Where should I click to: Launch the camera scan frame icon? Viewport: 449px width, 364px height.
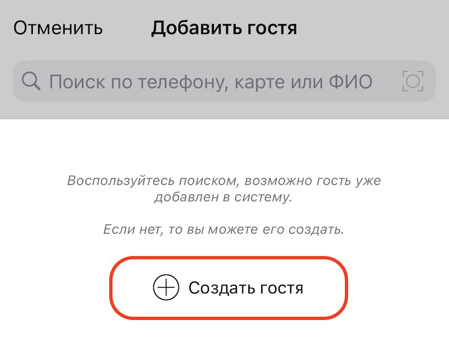412,82
